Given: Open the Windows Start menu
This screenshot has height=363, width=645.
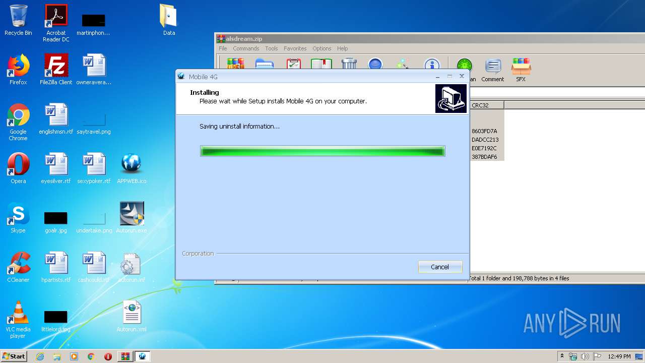Looking at the screenshot, I should [x=14, y=356].
